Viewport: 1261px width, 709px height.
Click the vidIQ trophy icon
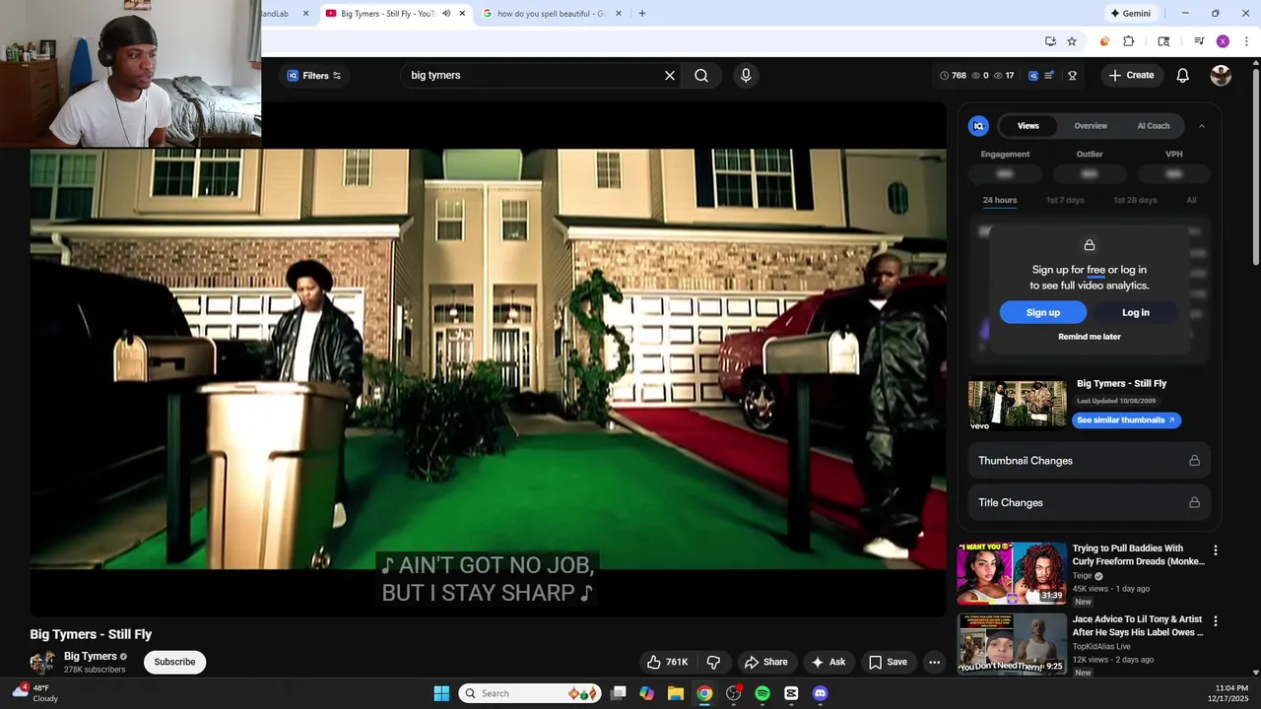click(x=1072, y=76)
